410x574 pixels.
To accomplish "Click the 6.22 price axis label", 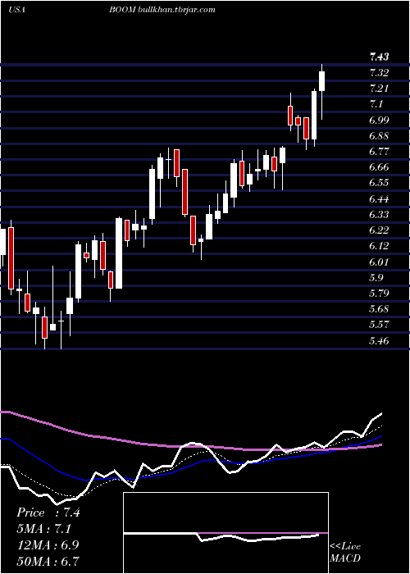I will click(x=379, y=230).
